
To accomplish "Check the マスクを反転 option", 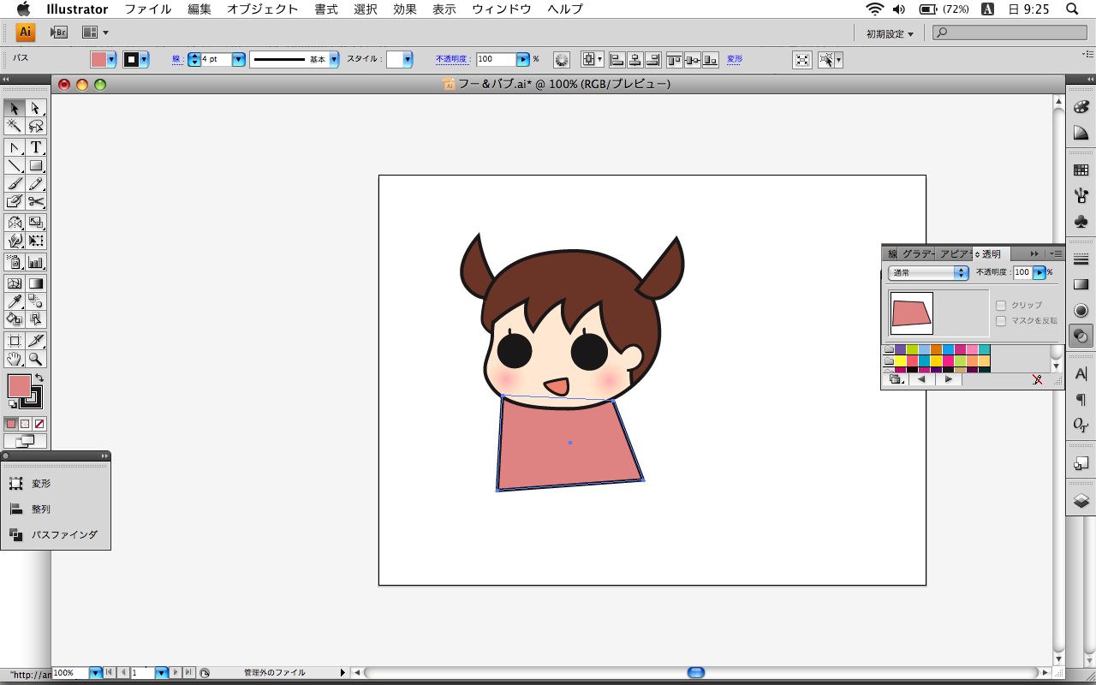I will (1000, 321).
